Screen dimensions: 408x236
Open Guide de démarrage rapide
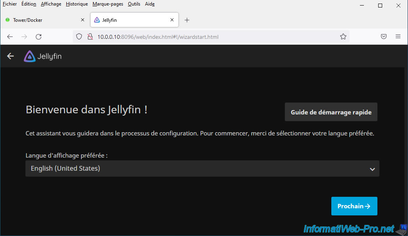coord(331,112)
